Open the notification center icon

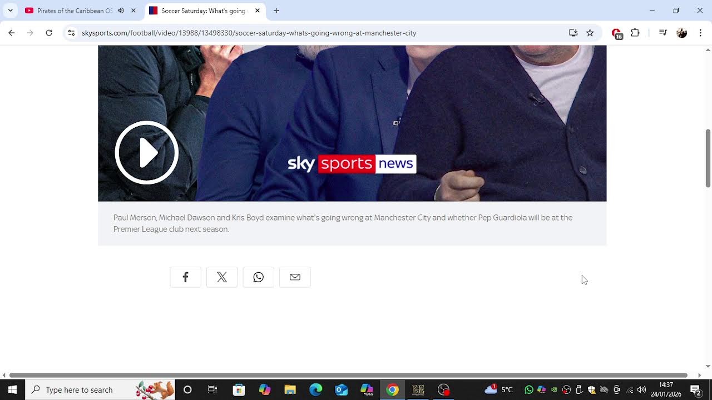tap(695, 389)
